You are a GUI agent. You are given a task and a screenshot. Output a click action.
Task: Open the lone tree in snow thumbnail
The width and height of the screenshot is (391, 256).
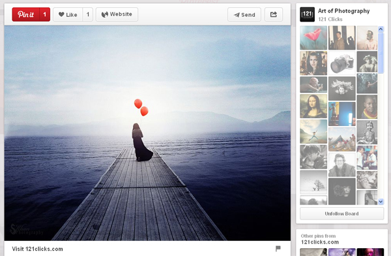tap(313, 182)
